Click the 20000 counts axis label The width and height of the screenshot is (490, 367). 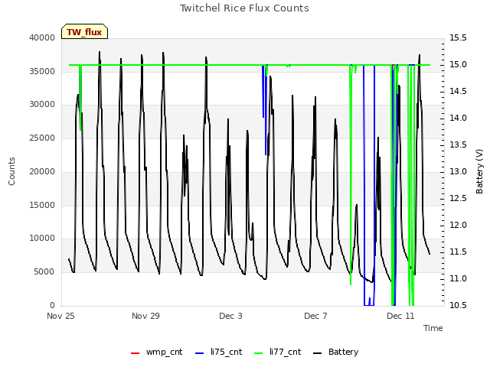point(42,171)
